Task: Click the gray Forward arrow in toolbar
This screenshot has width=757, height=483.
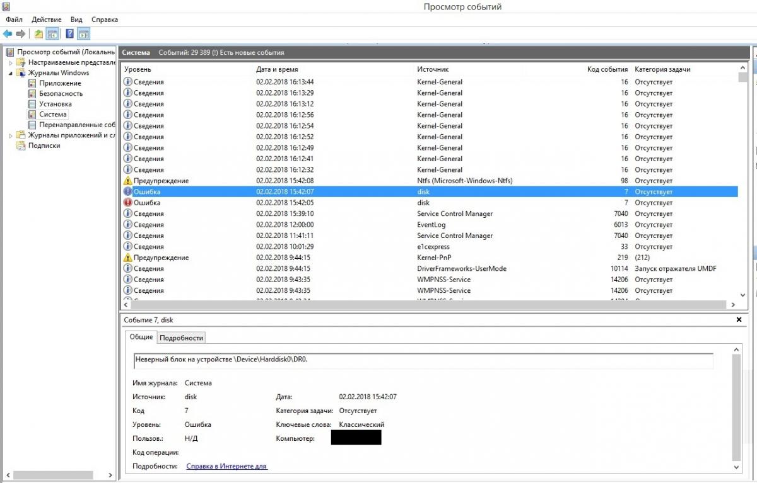Action: [20, 34]
